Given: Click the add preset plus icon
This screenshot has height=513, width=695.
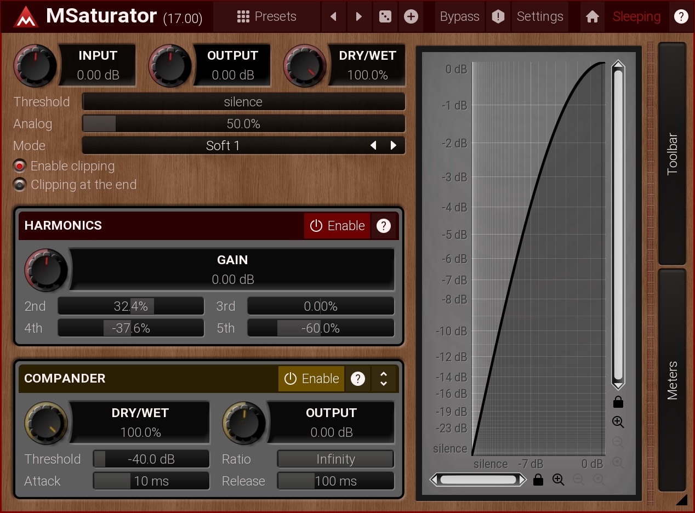Looking at the screenshot, I should coord(411,17).
